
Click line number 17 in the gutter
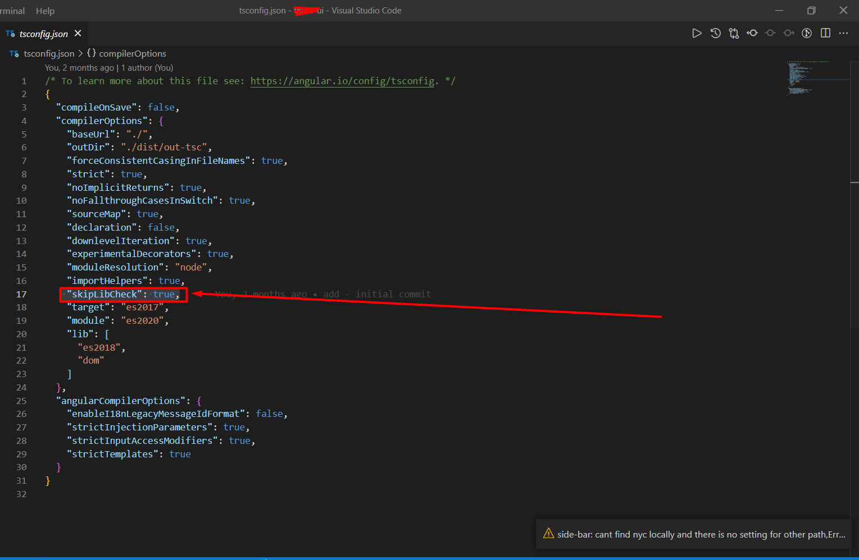click(21, 294)
